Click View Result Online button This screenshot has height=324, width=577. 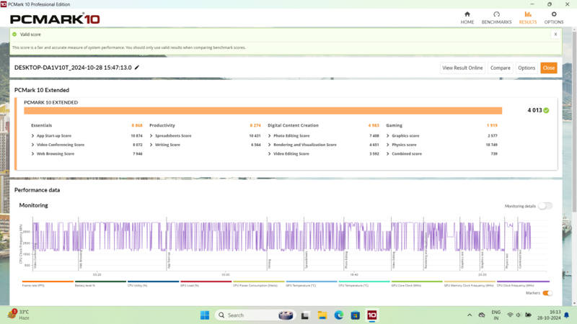tap(462, 68)
